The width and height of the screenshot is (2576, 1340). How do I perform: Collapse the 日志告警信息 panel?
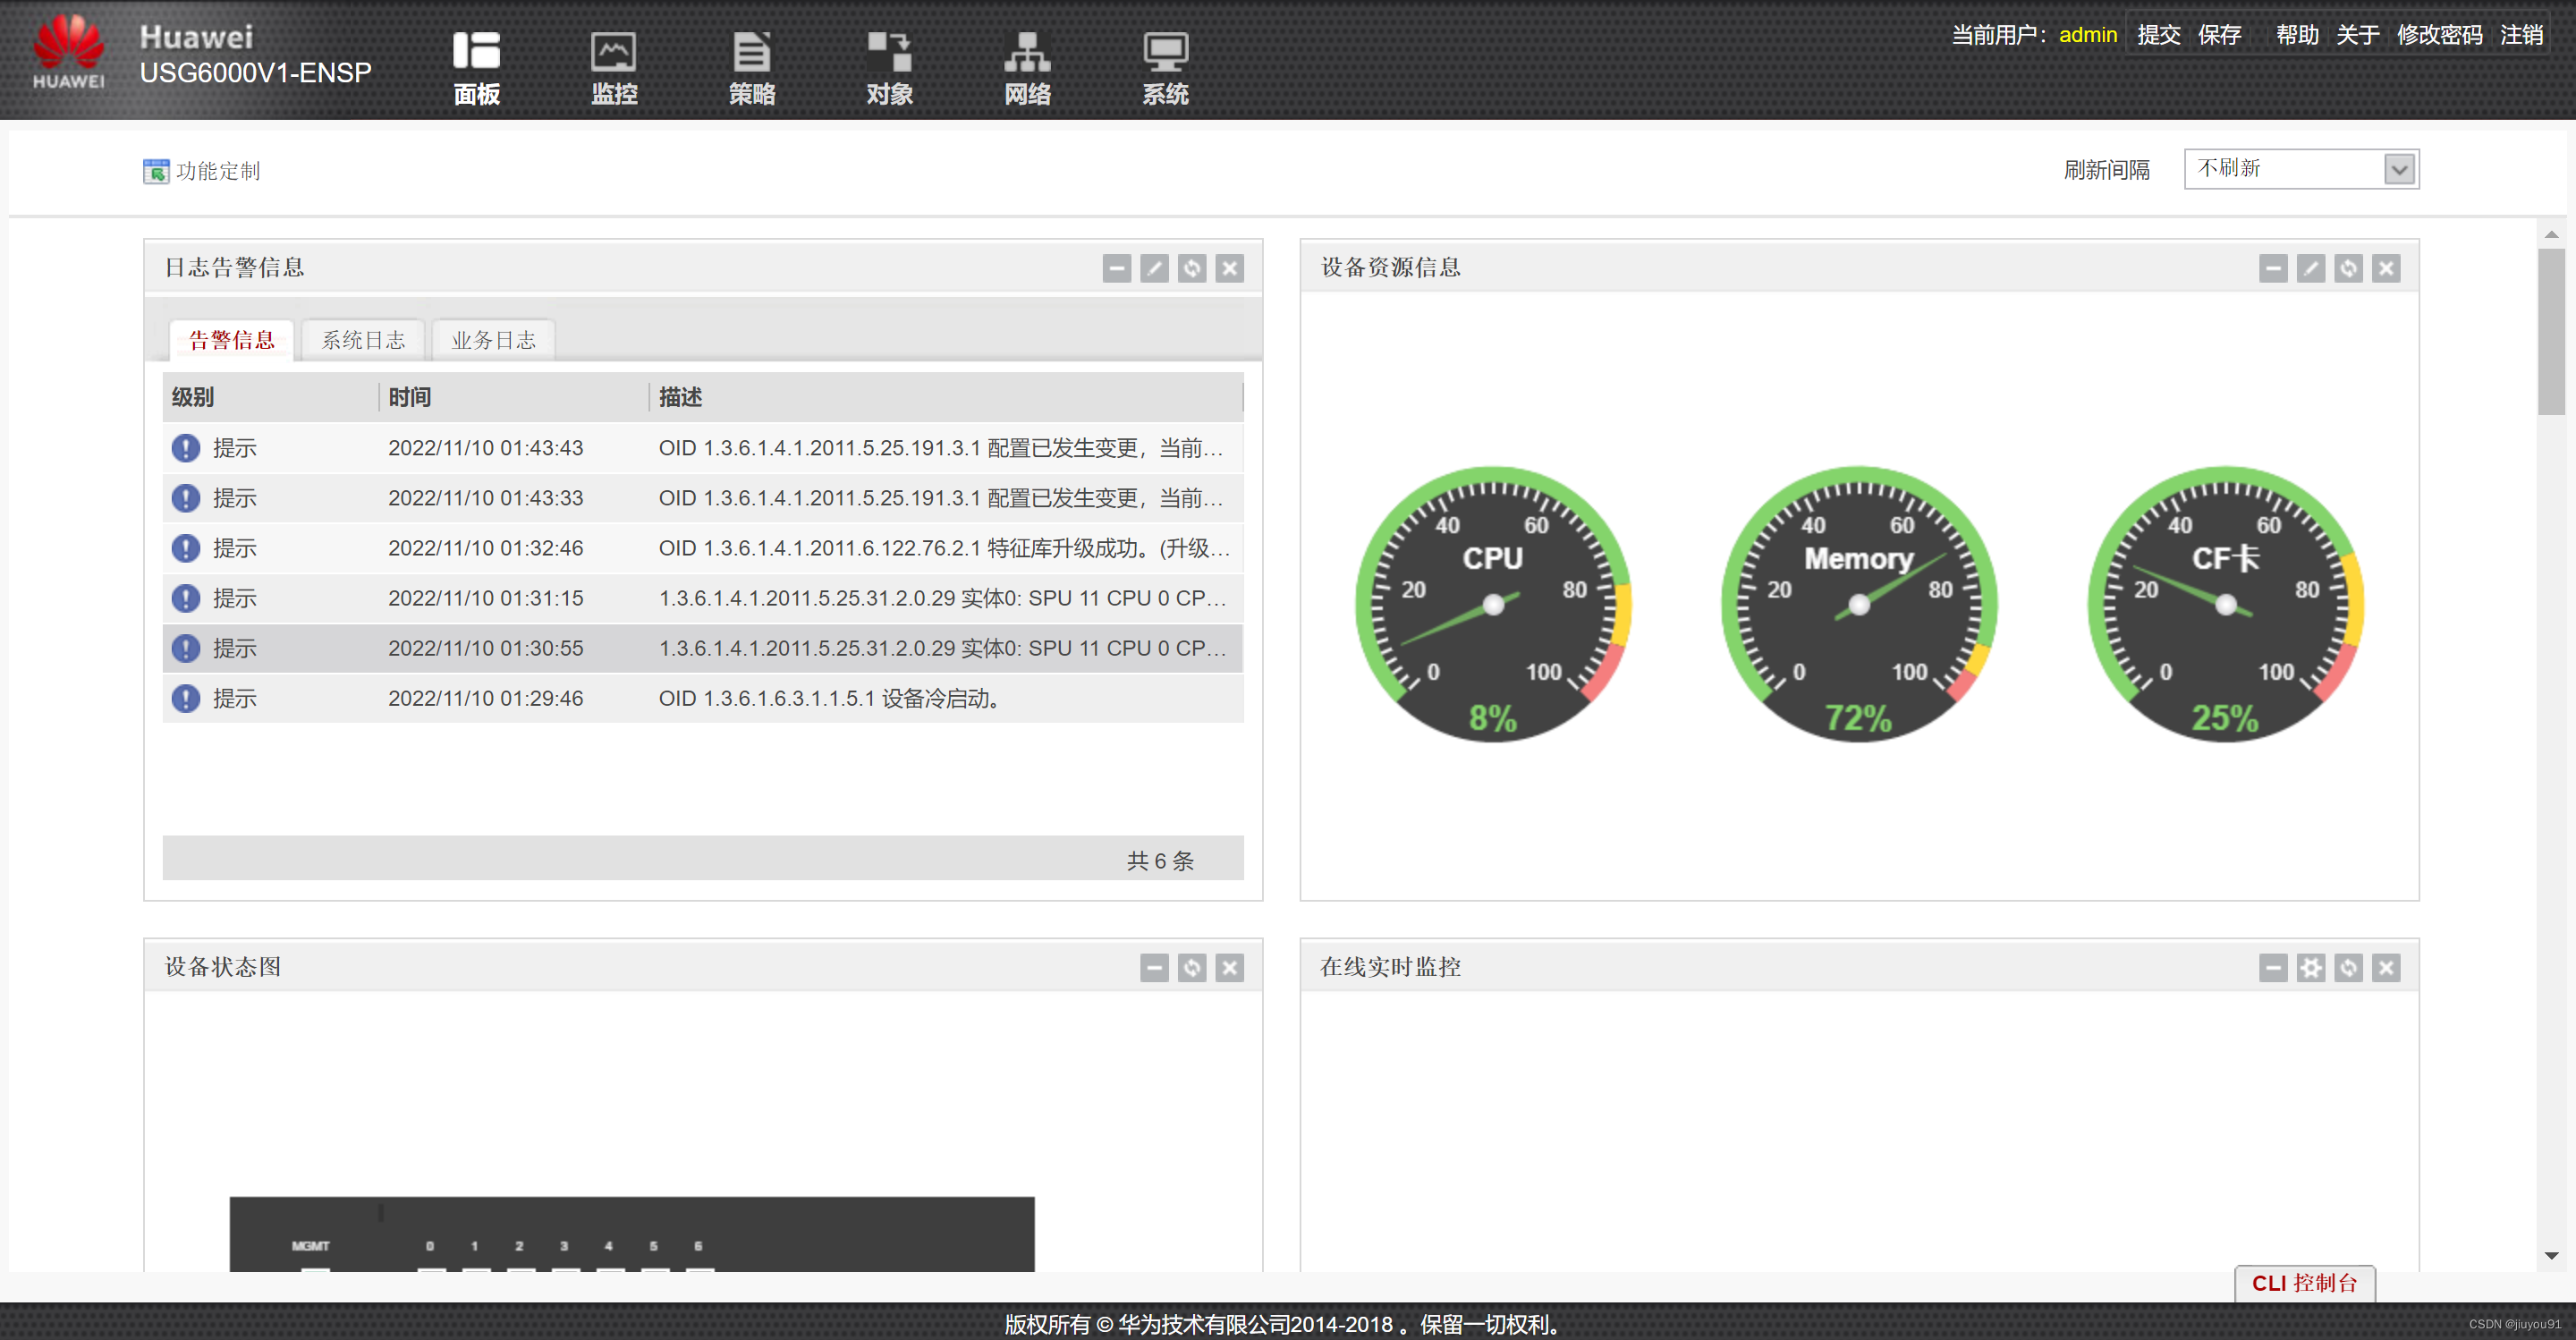point(1116,268)
